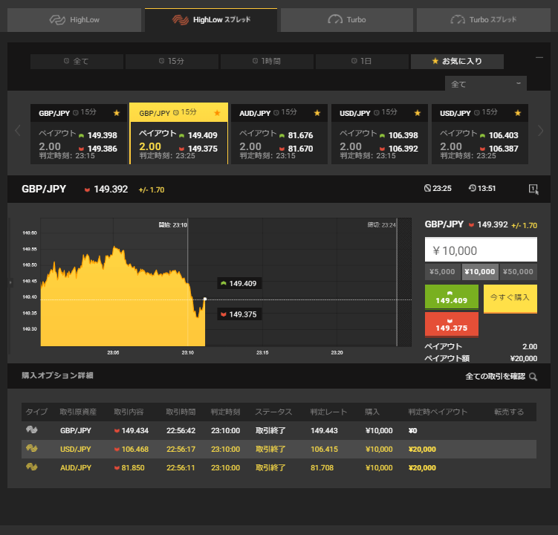Set amount to ¥10,000 preset

pos(480,272)
